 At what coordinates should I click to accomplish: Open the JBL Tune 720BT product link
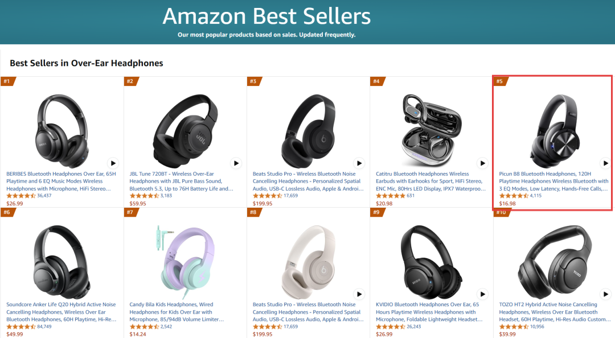click(182, 181)
